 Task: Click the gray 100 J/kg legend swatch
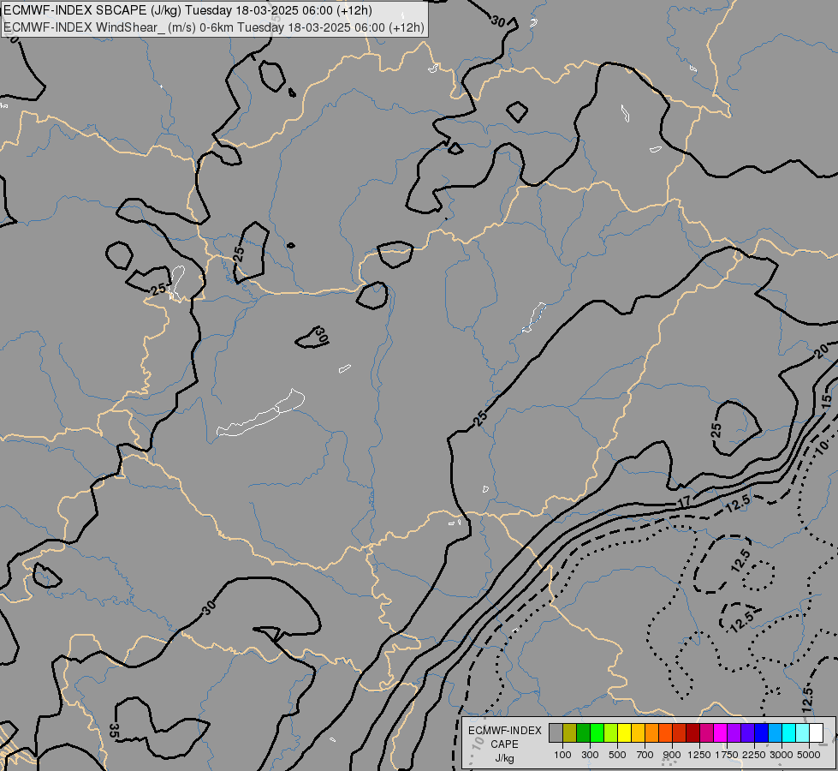tap(556, 733)
